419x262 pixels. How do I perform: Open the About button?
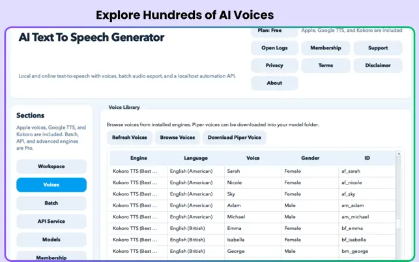274,83
